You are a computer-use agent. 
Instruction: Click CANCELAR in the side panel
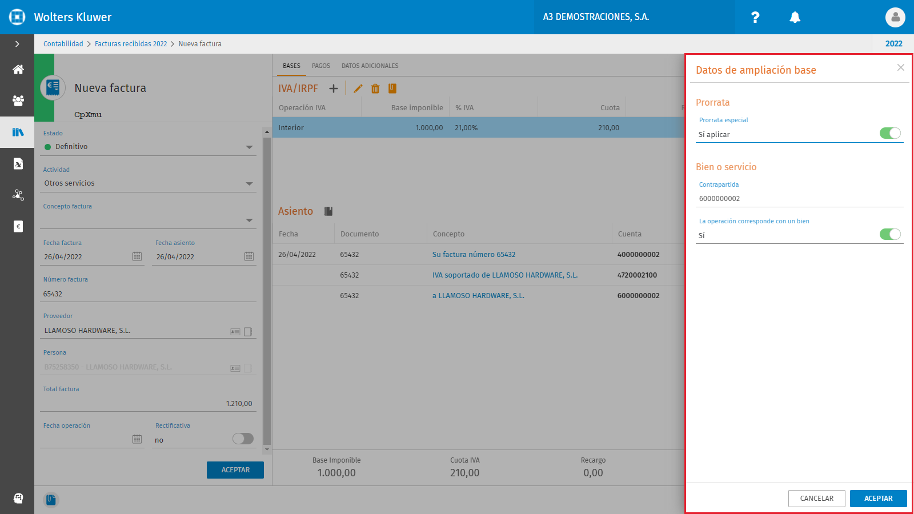click(817, 499)
